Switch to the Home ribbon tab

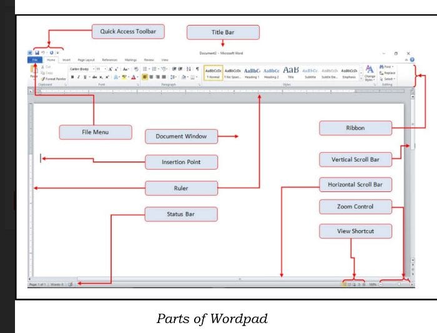51,60
